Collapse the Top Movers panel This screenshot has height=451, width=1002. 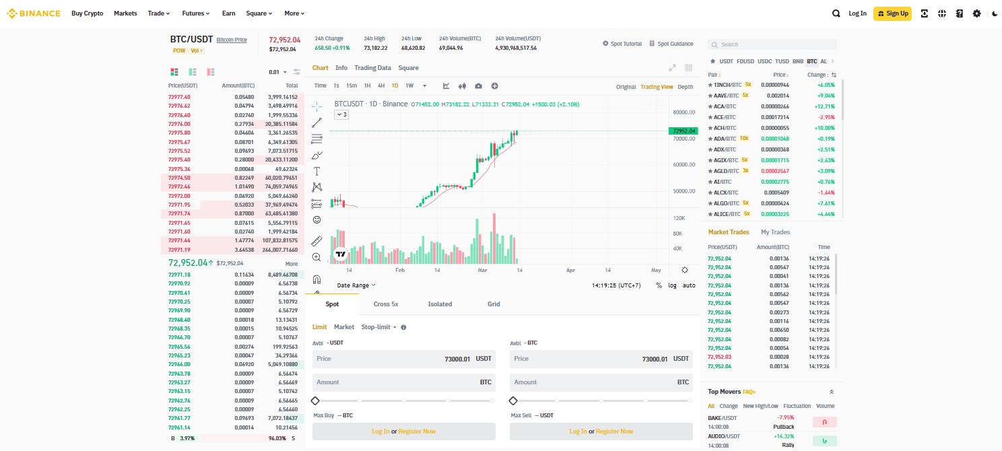(832, 392)
